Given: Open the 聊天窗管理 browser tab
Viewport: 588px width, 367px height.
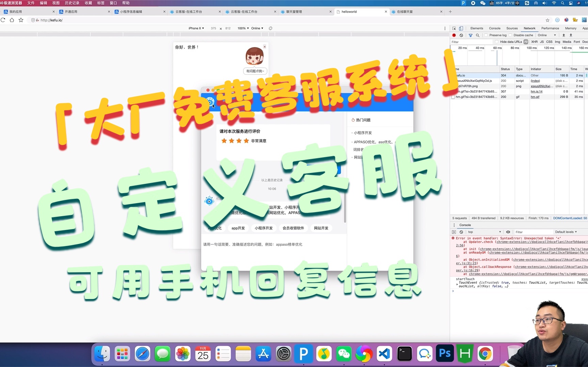Looking at the screenshot, I should coord(305,12).
